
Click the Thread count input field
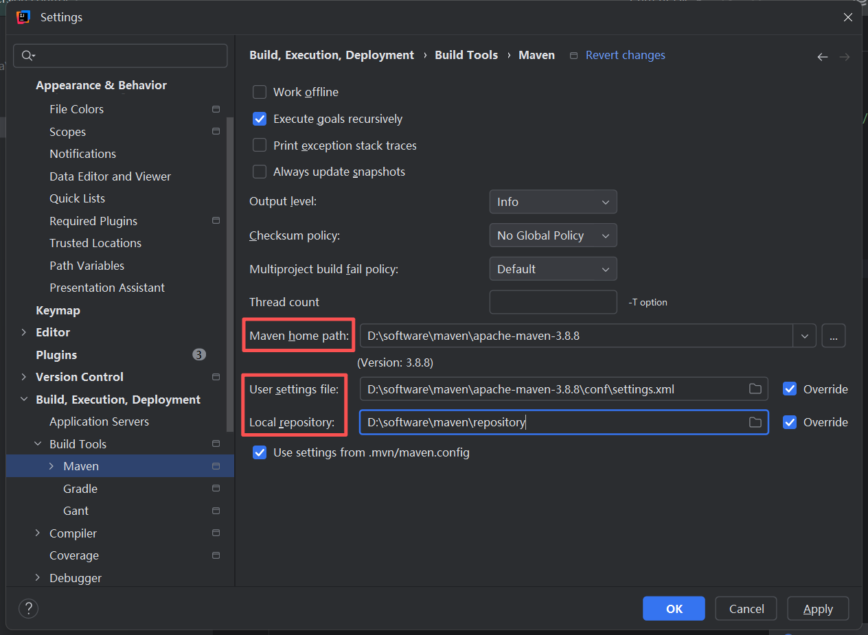pos(553,302)
